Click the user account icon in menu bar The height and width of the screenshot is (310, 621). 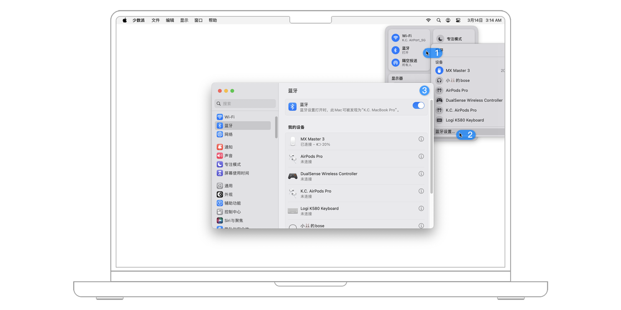[448, 20]
